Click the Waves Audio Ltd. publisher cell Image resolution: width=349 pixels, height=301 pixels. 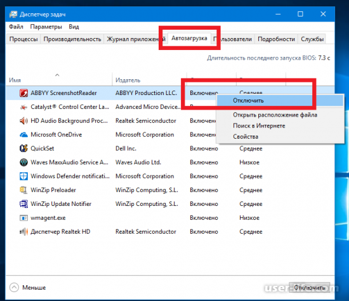pyautogui.click(x=138, y=162)
